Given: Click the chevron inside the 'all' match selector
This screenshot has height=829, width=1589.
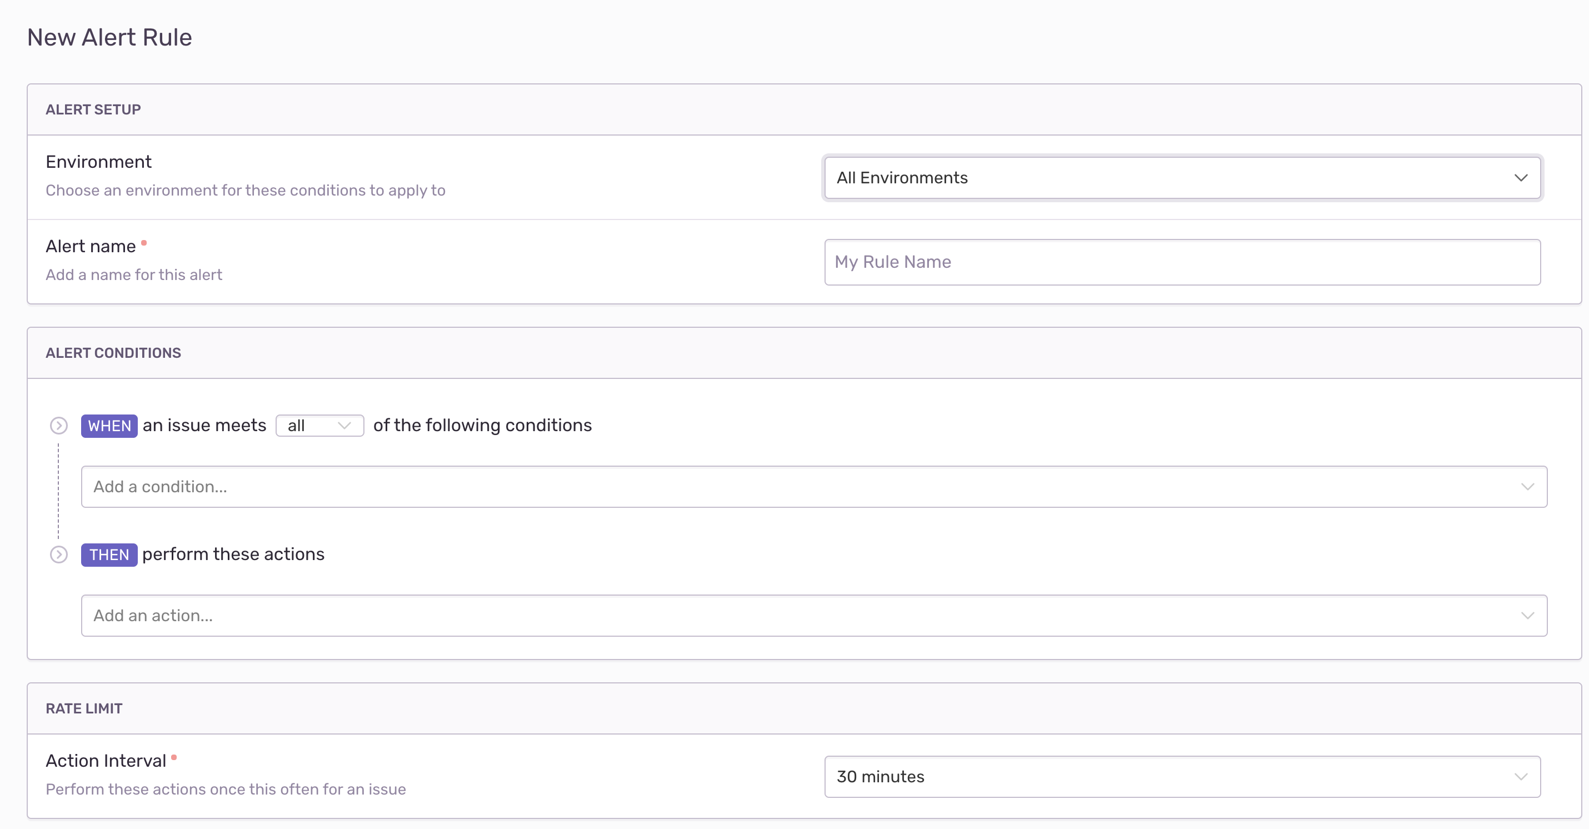Looking at the screenshot, I should 344,426.
